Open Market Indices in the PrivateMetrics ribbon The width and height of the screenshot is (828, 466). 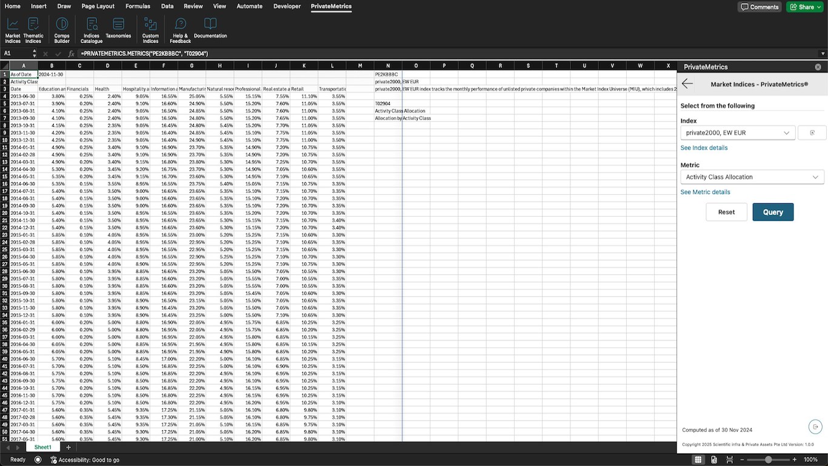click(13, 30)
